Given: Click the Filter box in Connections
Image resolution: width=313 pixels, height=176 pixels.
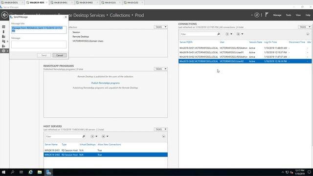Looking at the screenshot, I should [198, 34].
